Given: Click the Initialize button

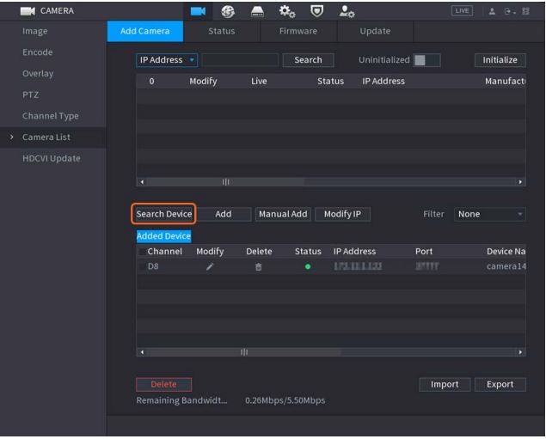Looking at the screenshot, I should coord(500,60).
